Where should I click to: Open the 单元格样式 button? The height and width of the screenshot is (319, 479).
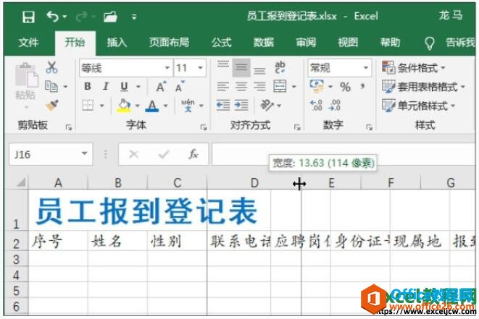click(x=419, y=106)
